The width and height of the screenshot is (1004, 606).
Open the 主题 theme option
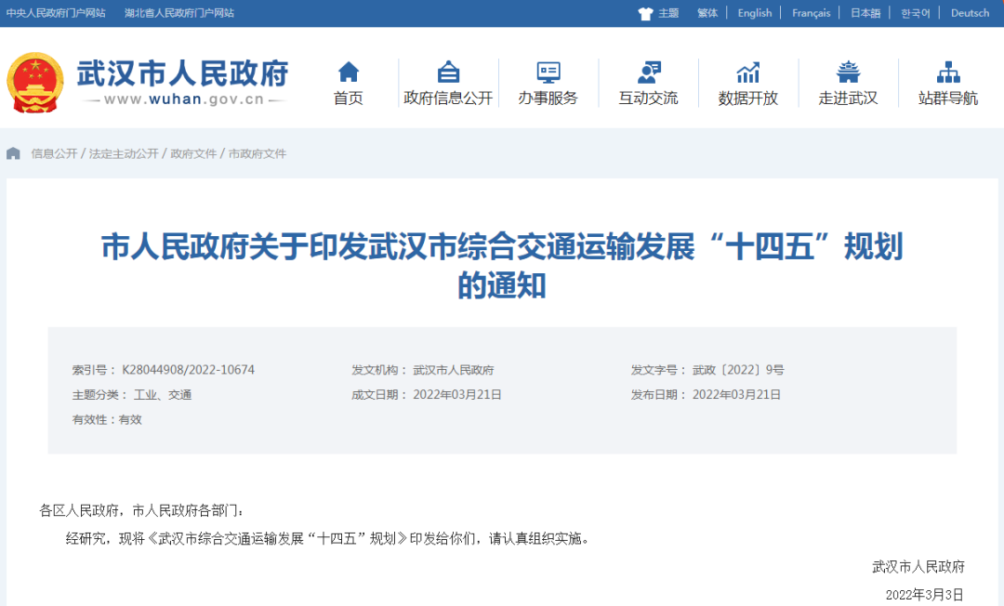(x=668, y=13)
